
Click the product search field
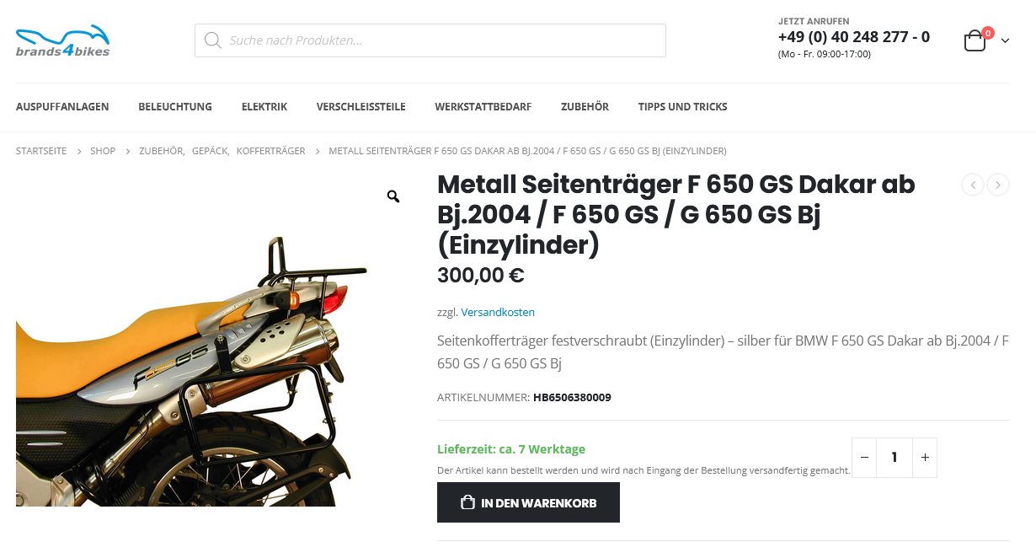click(x=430, y=40)
